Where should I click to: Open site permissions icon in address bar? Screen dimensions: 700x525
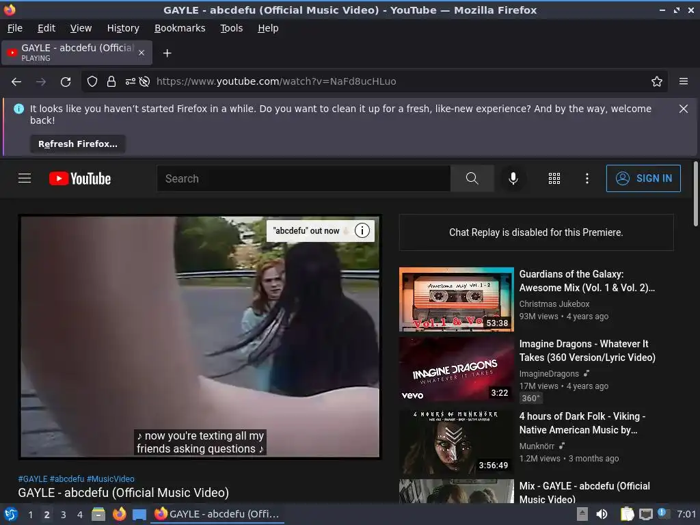(131, 81)
